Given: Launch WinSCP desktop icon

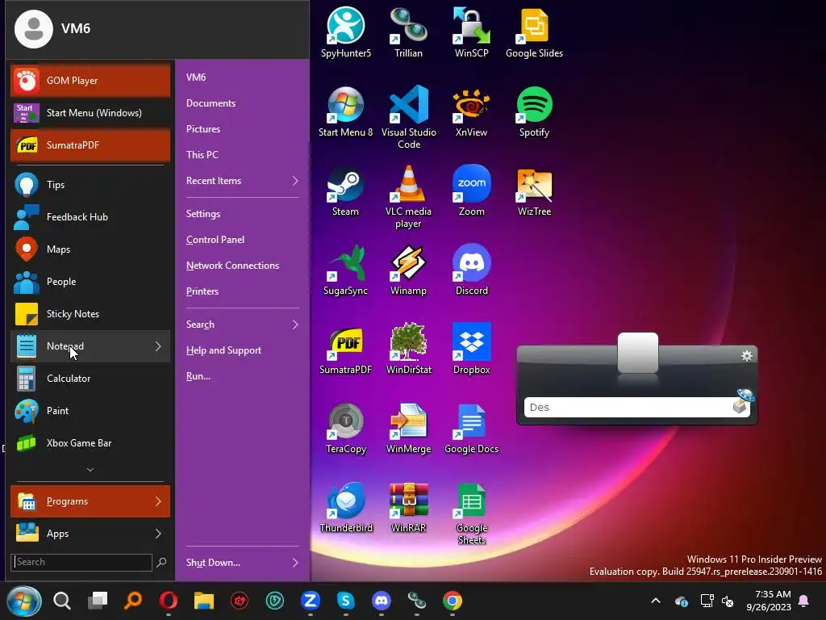Looking at the screenshot, I should point(471,32).
